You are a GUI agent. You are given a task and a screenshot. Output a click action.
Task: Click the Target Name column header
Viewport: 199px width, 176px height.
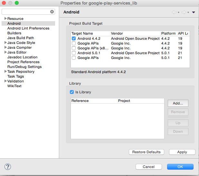[90, 33]
